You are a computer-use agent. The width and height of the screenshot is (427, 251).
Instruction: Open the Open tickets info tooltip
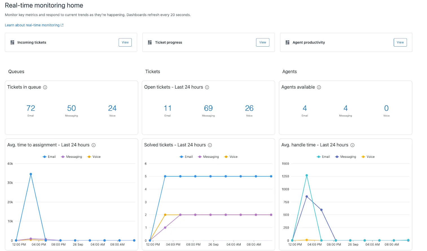click(x=207, y=87)
